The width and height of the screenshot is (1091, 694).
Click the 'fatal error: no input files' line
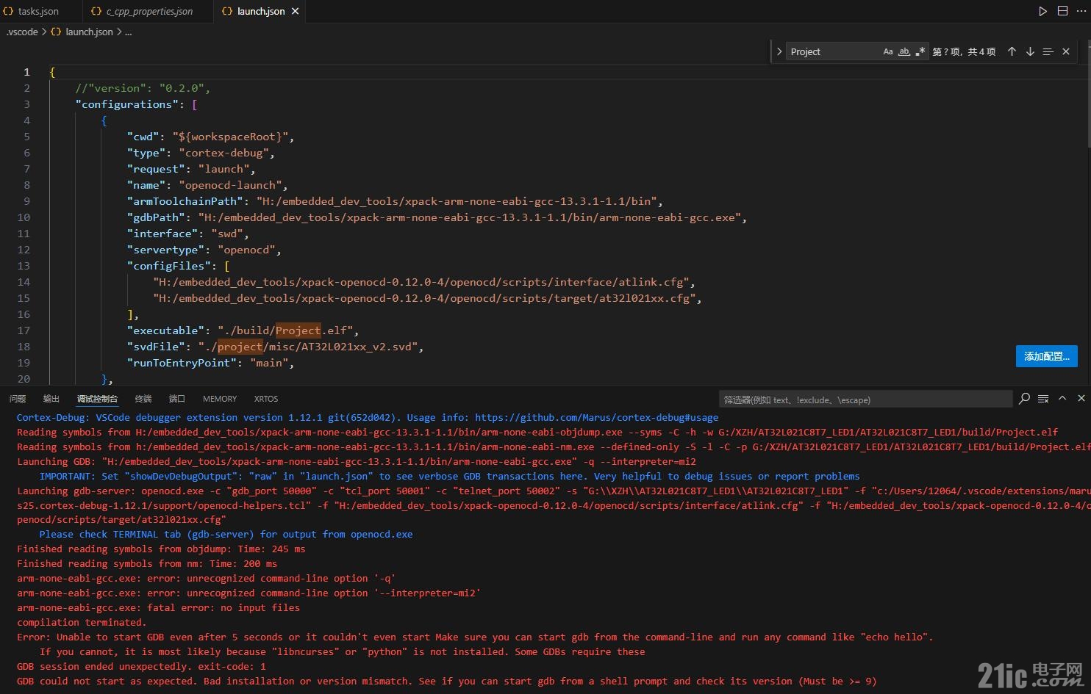(158, 608)
